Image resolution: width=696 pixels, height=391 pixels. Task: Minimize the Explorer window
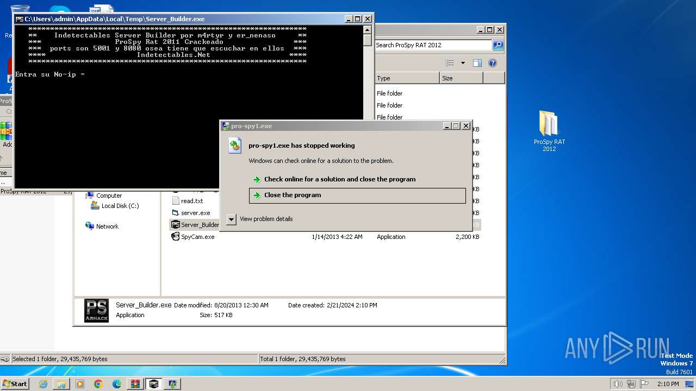tap(481, 30)
